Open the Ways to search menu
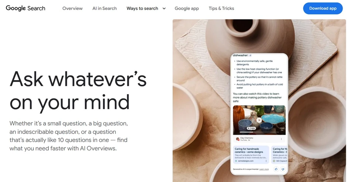347x182 pixels. point(142,8)
